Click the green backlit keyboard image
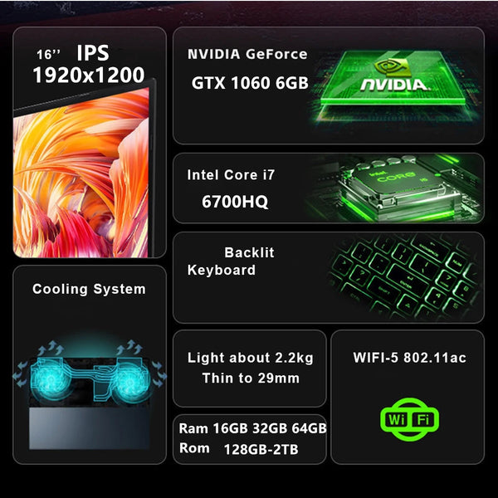This screenshot has width=498, height=498. (x=405, y=277)
